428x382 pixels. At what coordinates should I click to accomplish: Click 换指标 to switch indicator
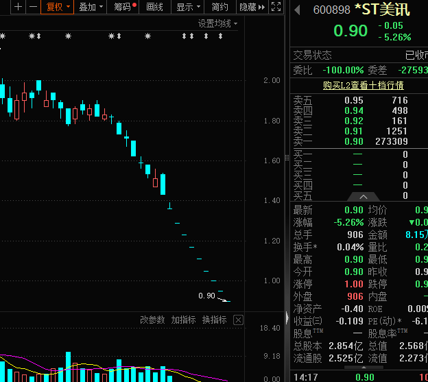coord(214,320)
